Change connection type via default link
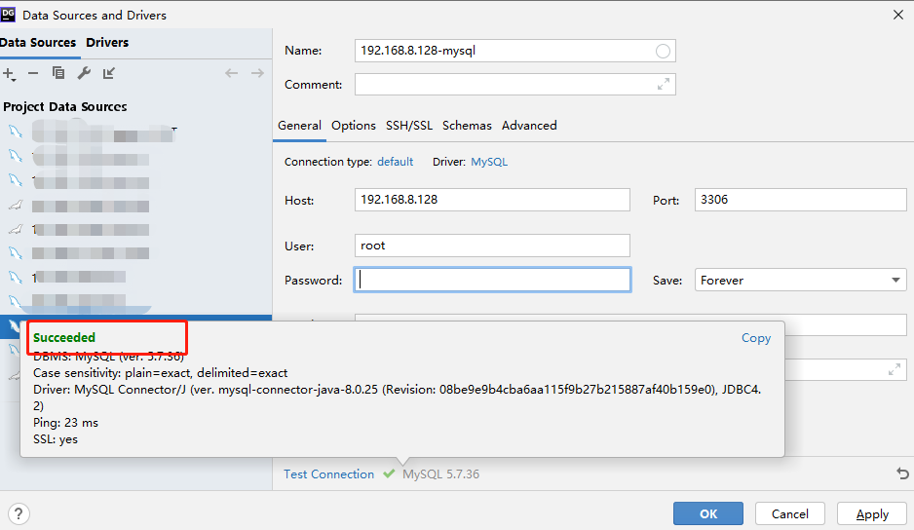Image resolution: width=914 pixels, height=530 pixels. (x=396, y=162)
